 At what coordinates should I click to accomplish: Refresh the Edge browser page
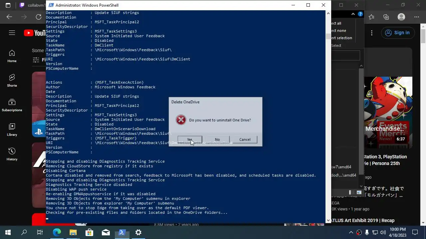tap(39, 17)
